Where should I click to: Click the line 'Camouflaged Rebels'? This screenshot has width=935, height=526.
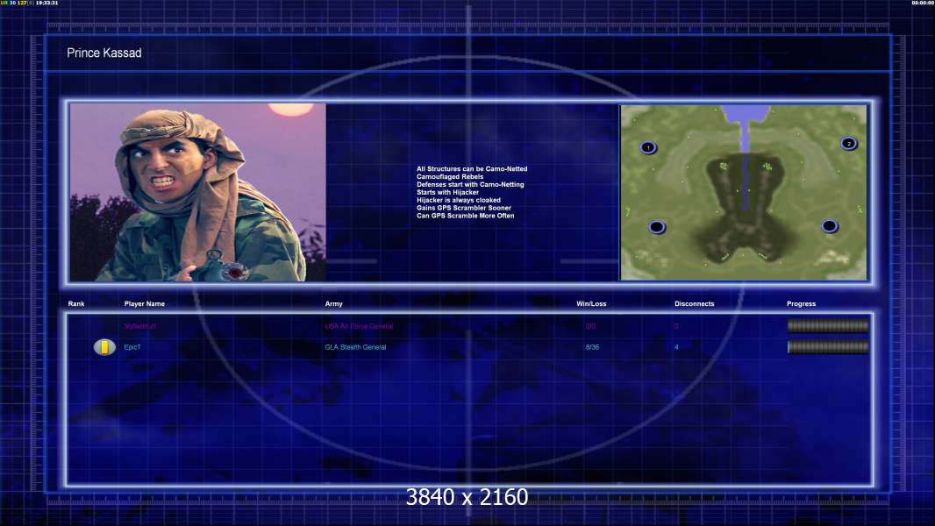(x=450, y=177)
